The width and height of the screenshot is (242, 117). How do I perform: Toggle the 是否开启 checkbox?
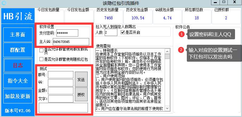pos(123,32)
